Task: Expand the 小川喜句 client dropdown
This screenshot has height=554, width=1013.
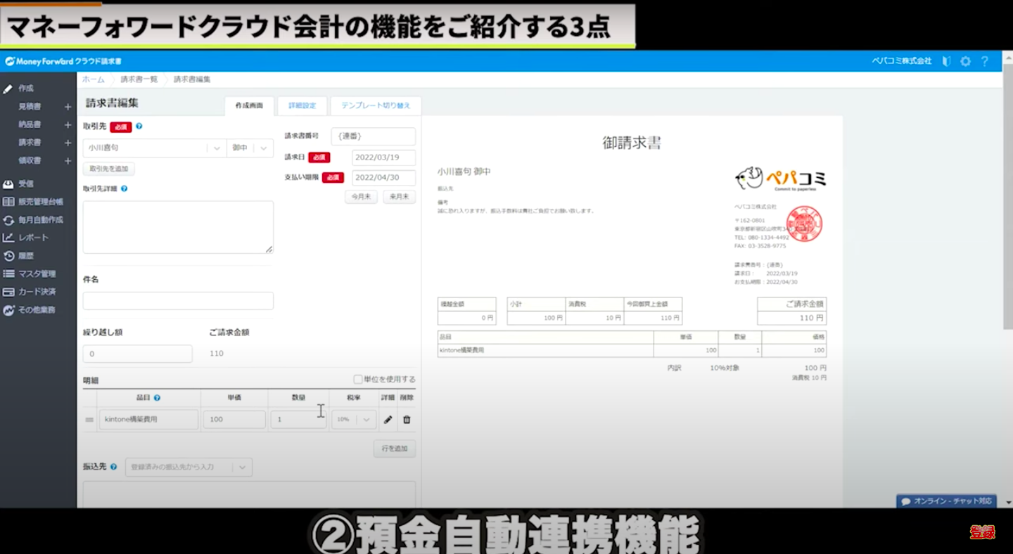Action: (216, 148)
